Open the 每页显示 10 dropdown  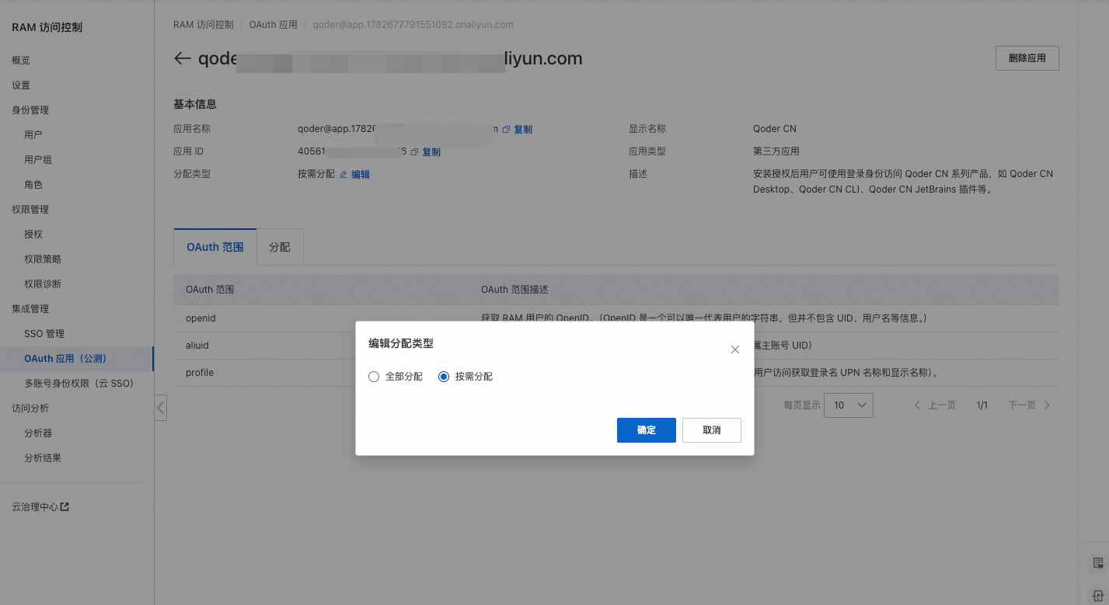click(x=849, y=405)
